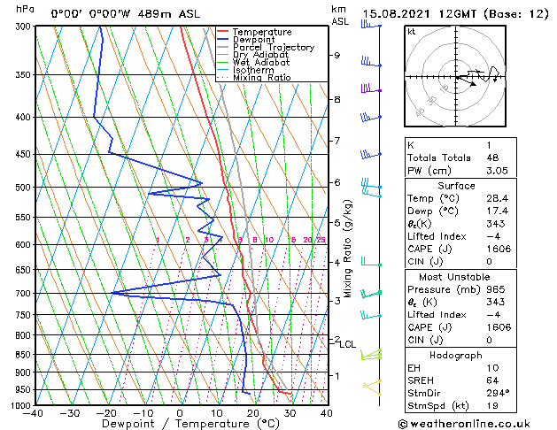Viewport: 557px width, 430px height.
Task: Click the PW (cm) value 3.05
Action: (498, 171)
